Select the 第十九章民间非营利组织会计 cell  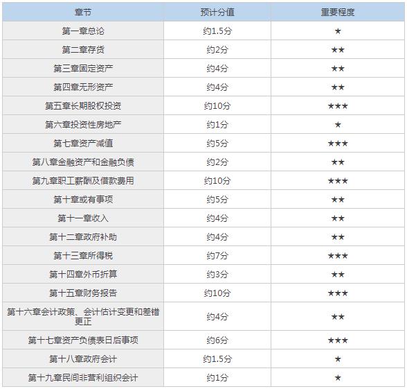(83, 377)
